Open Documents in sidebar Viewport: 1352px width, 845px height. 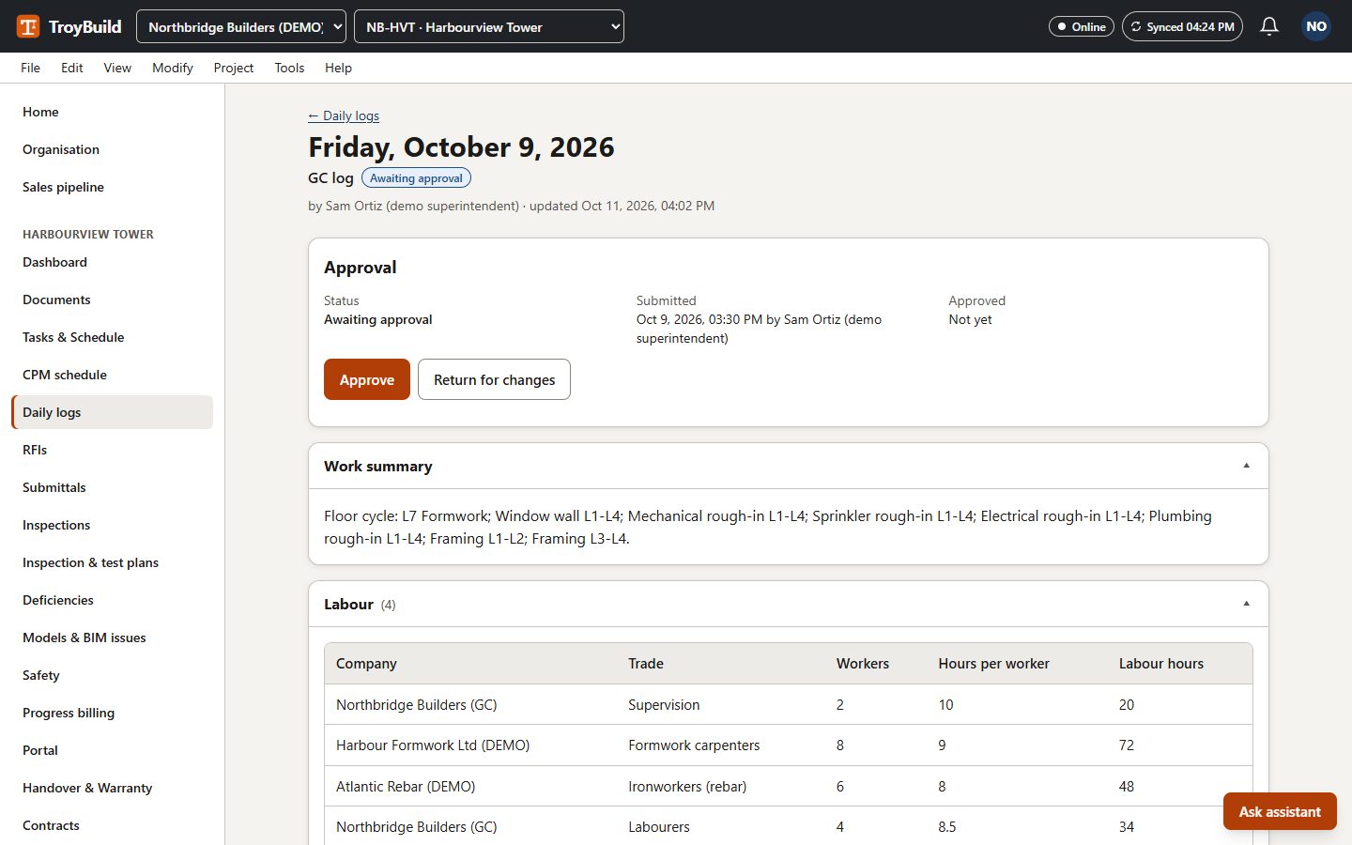point(113,300)
